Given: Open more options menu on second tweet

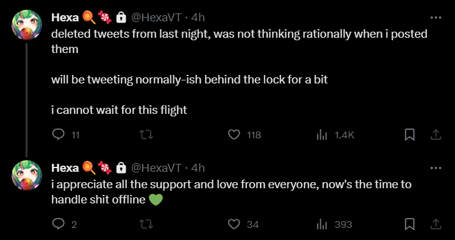Looking at the screenshot, I should (435, 168).
